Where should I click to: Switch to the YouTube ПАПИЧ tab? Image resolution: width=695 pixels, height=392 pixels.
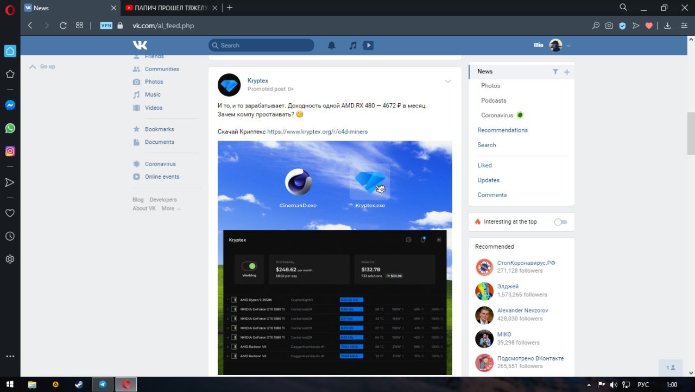tap(172, 8)
